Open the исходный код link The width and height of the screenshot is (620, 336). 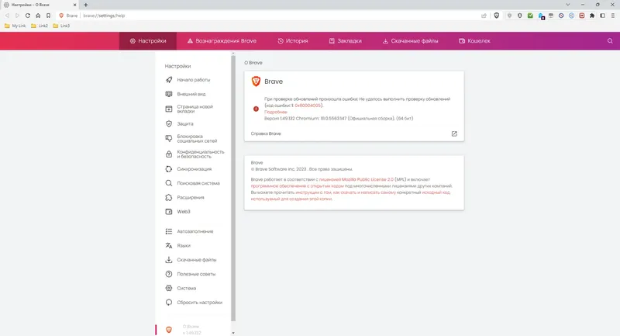click(436, 192)
